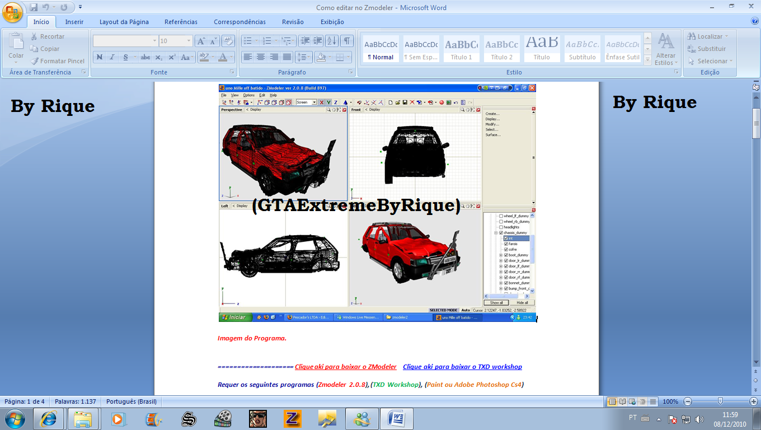
Task: Open the Clique aki para baixar o ZModeler link
Action: 345,367
